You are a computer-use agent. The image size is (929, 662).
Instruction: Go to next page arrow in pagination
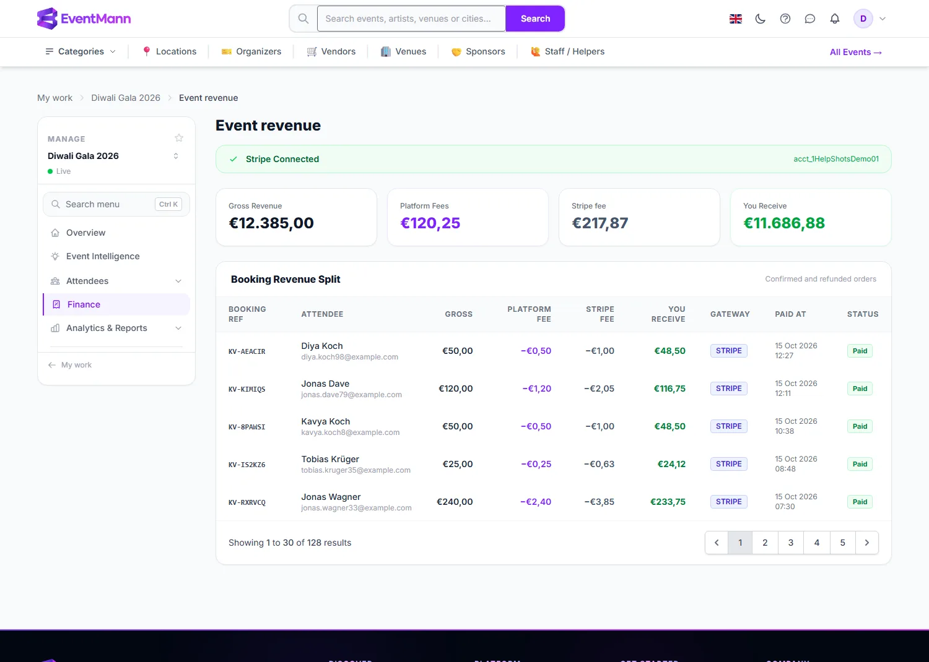point(867,543)
